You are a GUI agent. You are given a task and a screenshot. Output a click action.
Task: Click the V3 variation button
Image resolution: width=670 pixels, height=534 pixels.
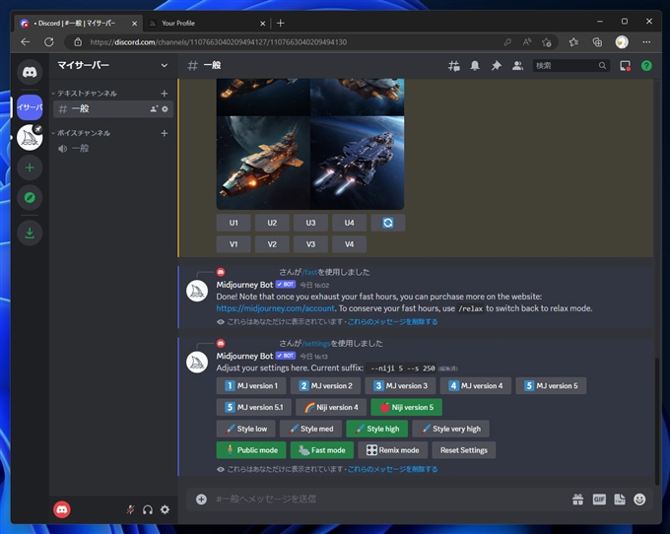310,244
